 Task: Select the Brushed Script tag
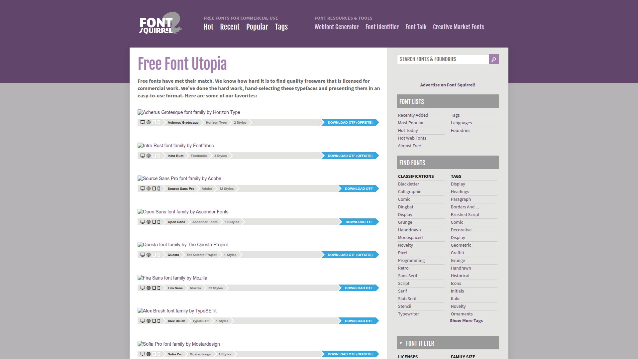pyautogui.click(x=465, y=214)
